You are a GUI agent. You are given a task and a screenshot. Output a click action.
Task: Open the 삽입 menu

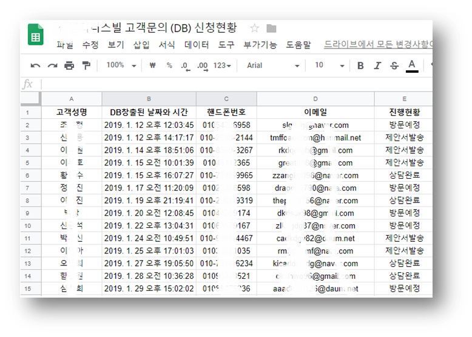pyautogui.click(x=141, y=45)
